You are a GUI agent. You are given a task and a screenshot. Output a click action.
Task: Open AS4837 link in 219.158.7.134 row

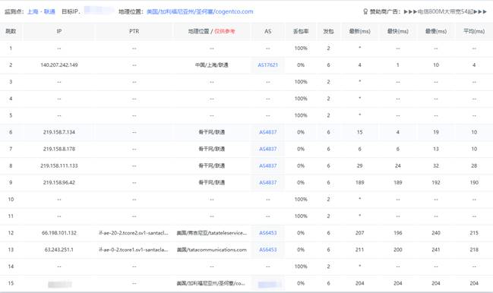(268, 132)
